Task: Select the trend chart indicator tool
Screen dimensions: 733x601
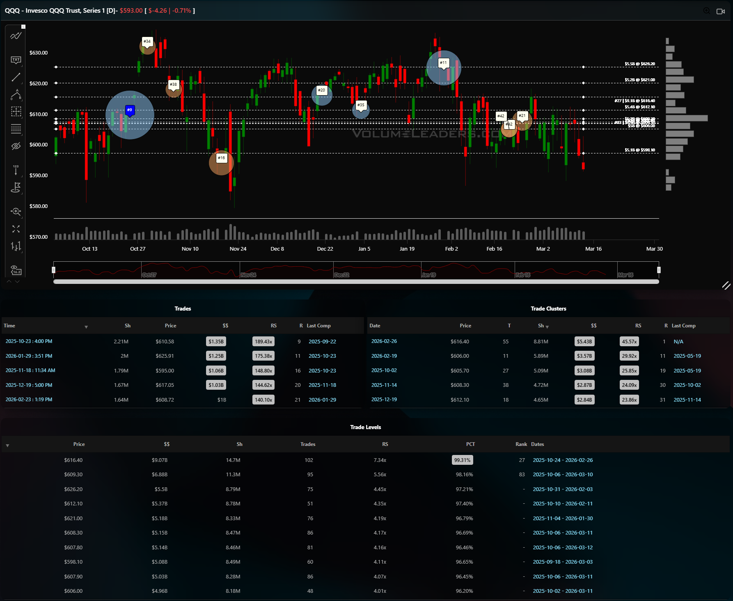Action: [16, 36]
